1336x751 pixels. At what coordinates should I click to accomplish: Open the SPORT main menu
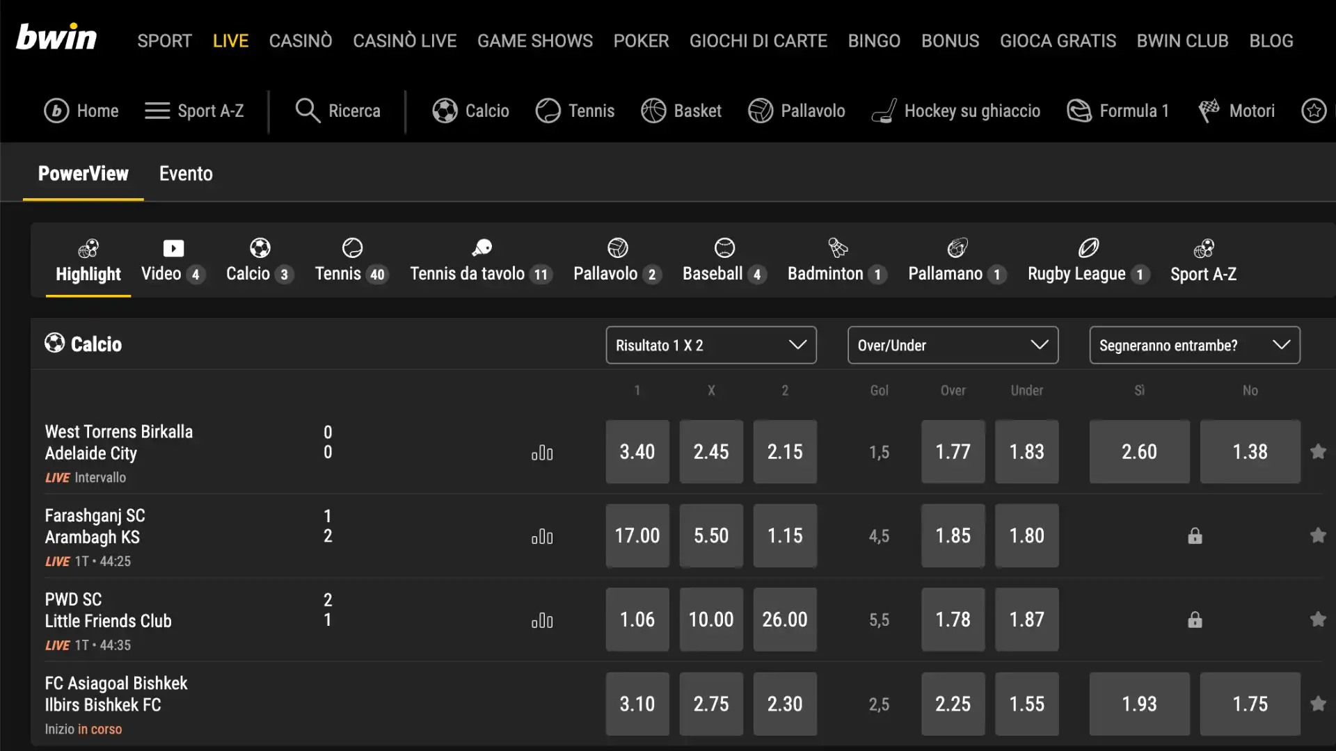click(x=164, y=41)
